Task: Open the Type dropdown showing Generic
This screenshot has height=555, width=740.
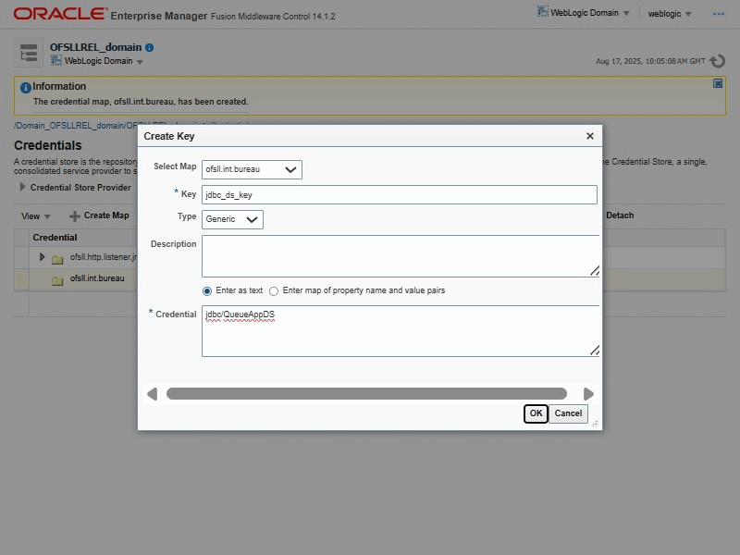Action: (232, 219)
